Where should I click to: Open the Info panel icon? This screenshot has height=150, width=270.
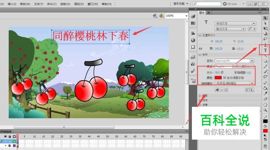[193, 40]
